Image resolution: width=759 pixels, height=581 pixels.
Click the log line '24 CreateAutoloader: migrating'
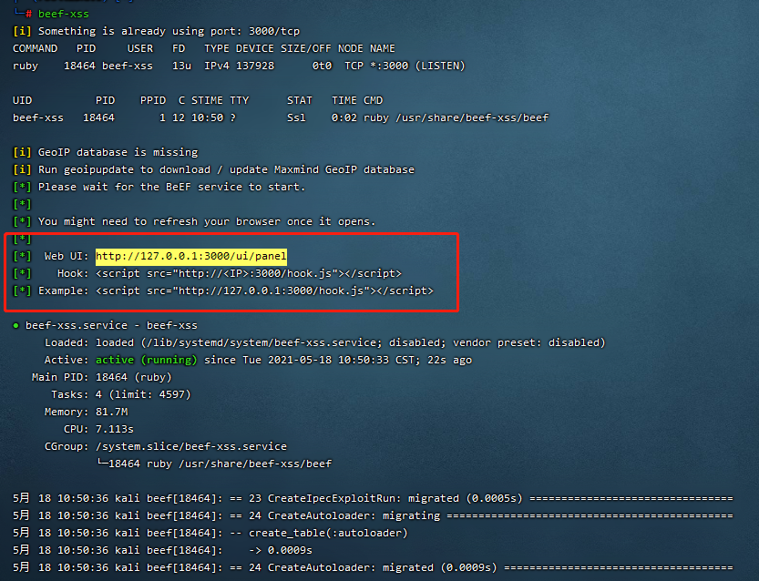click(x=373, y=515)
